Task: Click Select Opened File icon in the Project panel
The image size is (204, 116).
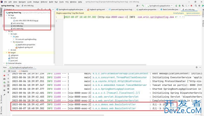Action: [x=38, y=9]
